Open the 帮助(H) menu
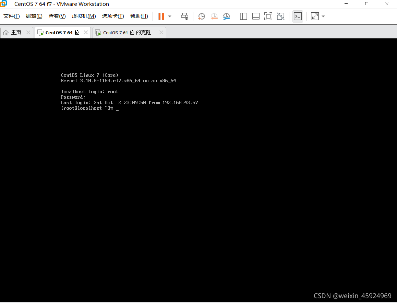The width and height of the screenshot is (397, 303). pyautogui.click(x=139, y=16)
